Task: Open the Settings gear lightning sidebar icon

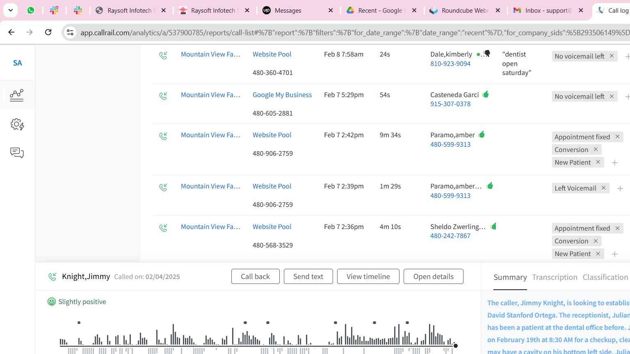Action: point(17,124)
